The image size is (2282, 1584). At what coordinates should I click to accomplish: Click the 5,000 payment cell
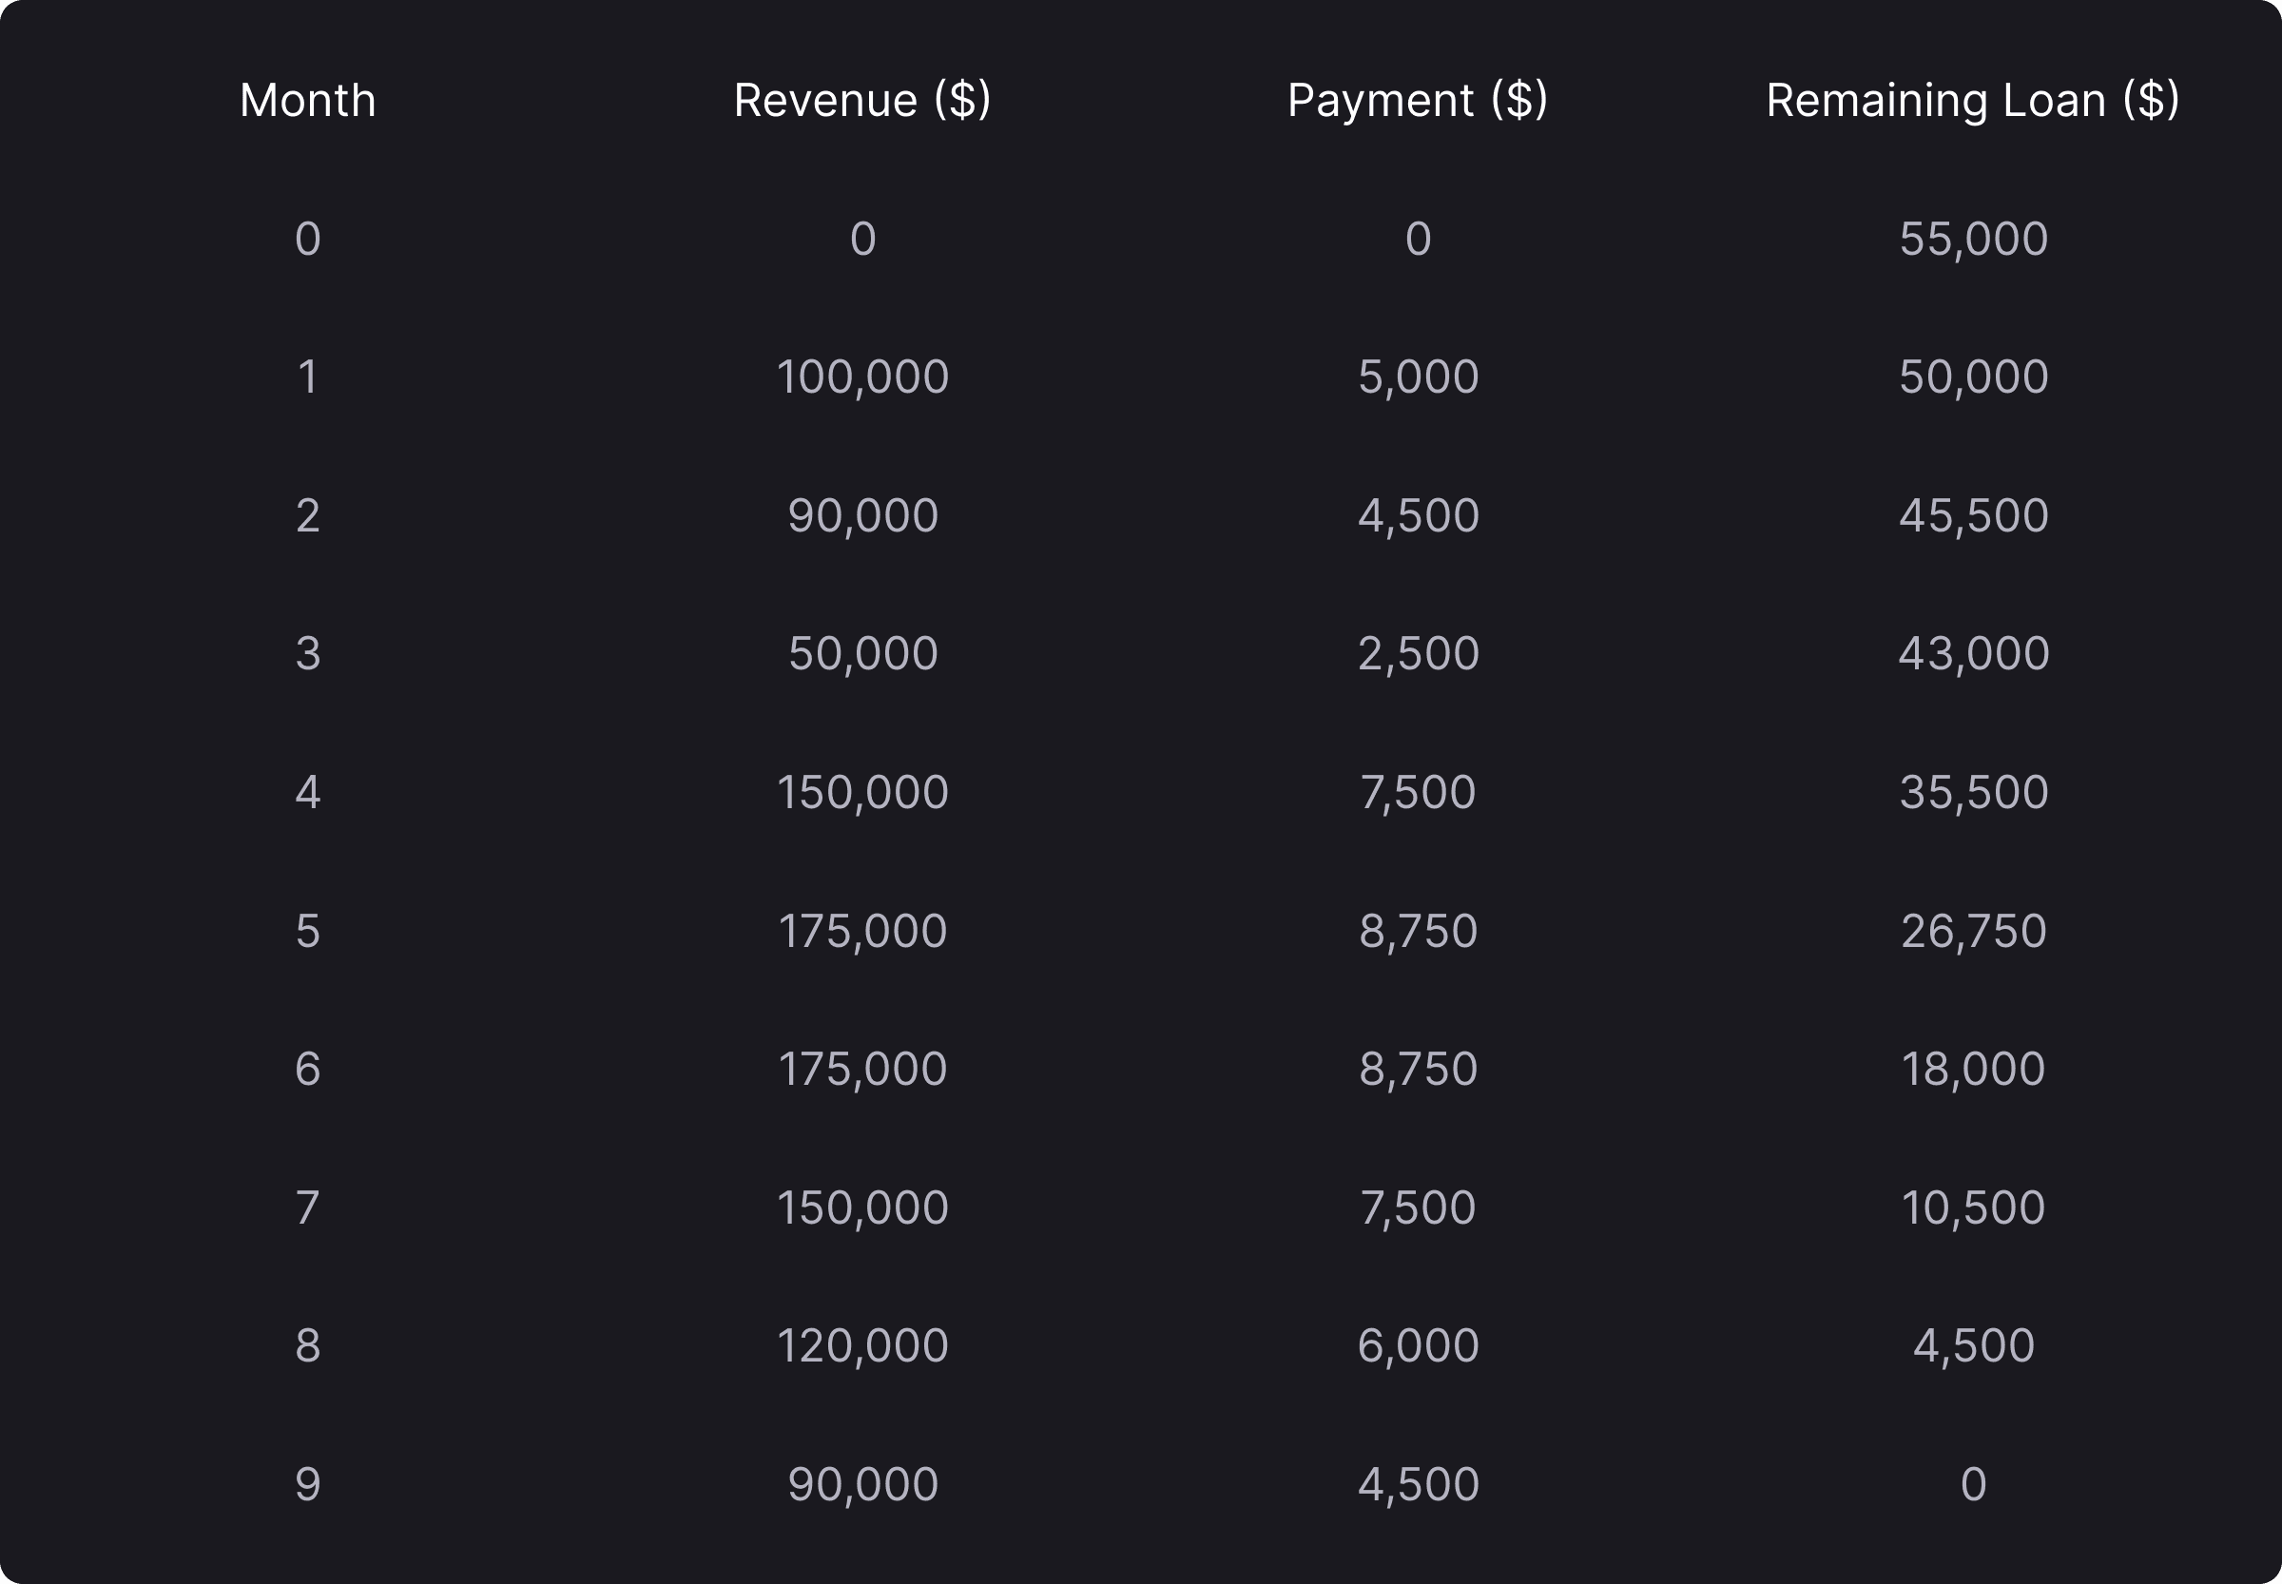point(1418,377)
